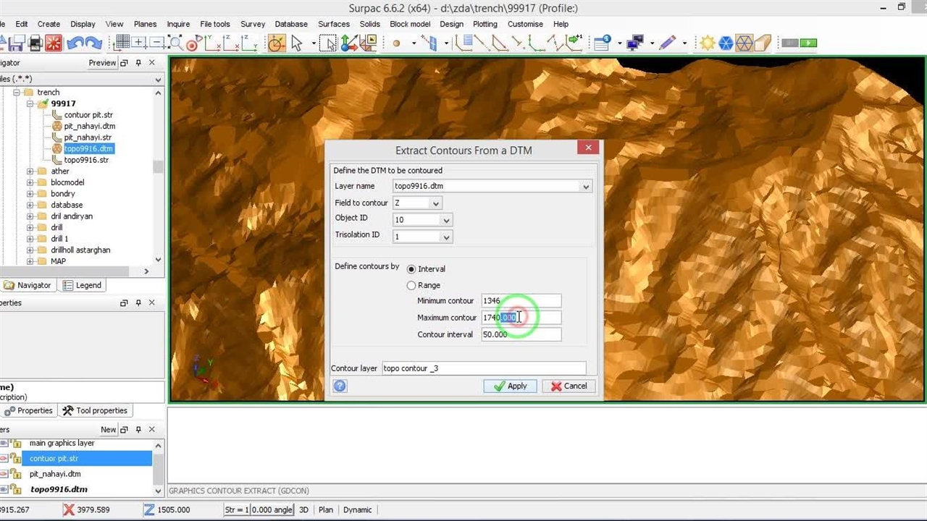This screenshot has width=927, height=521.
Task: Click the Contour interval input field
Action: pos(521,334)
